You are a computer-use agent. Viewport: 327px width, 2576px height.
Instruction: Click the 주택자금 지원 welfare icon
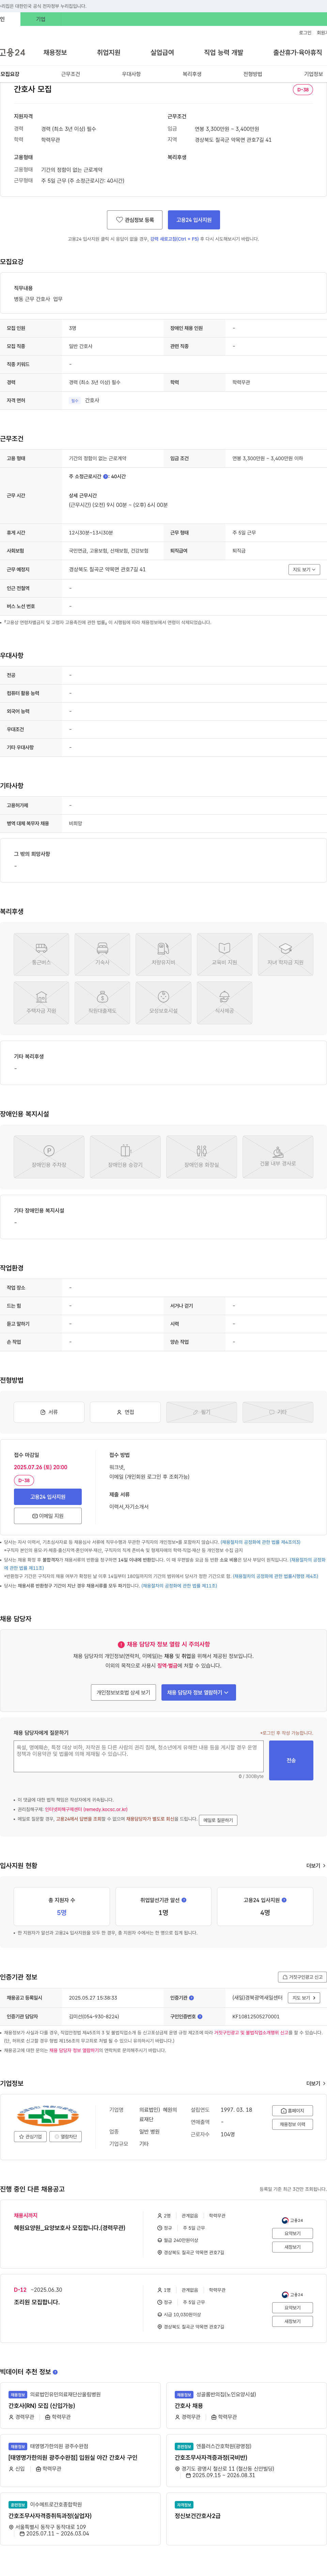point(41,1003)
